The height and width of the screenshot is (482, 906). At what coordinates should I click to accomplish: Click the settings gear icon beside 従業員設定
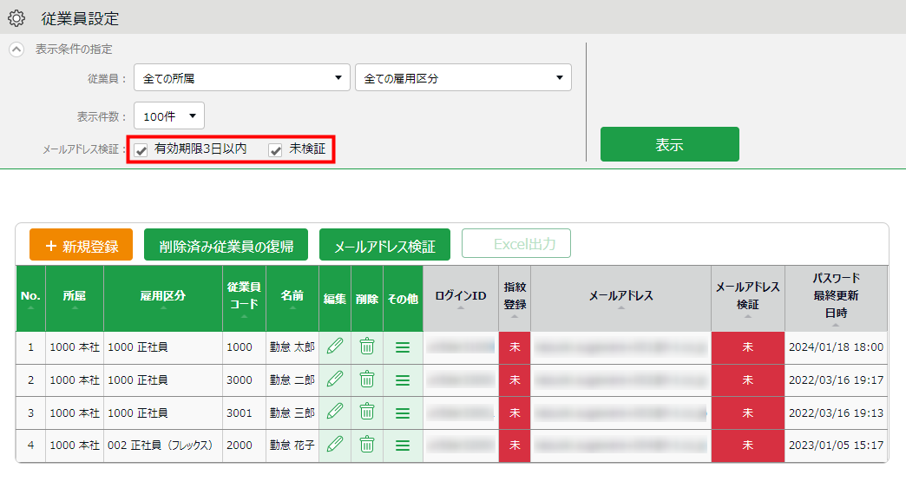click(16, 18)
